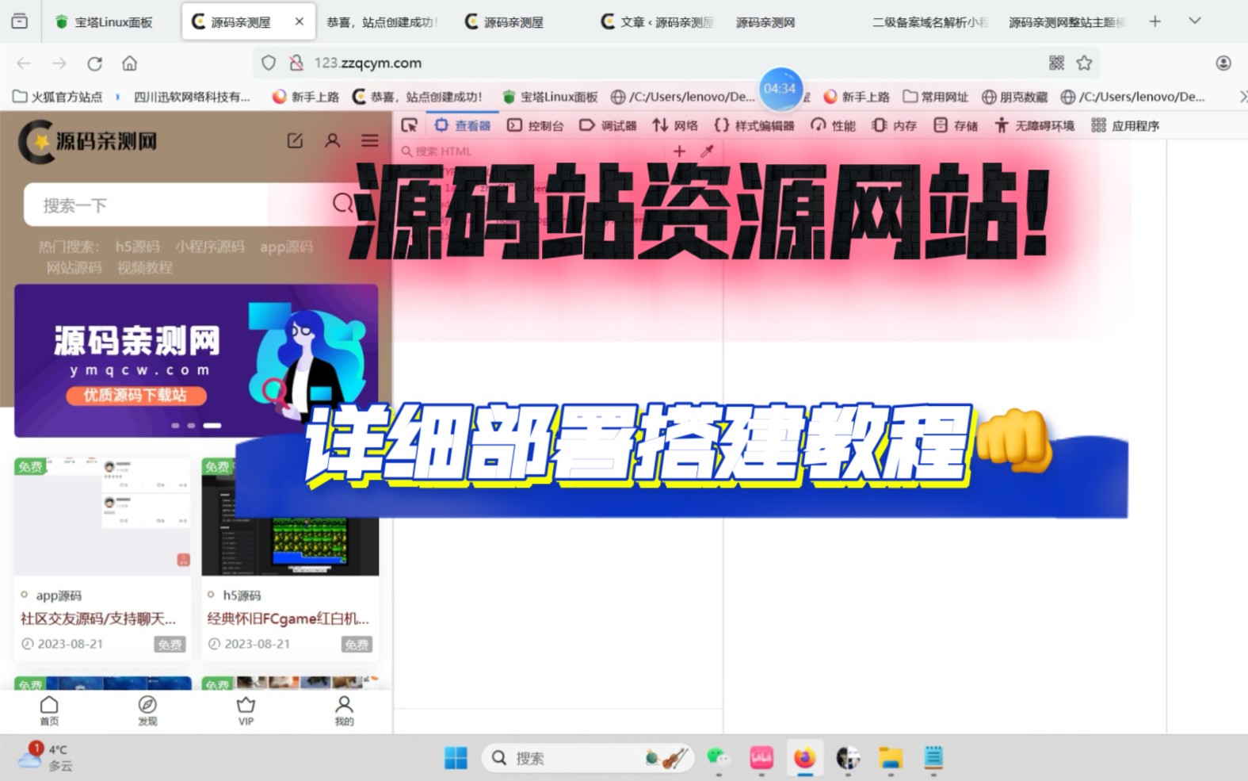Screen dimensions: 1248x781
Task: Select the 应用程序 application panel
Action: tap(1125, 125)
